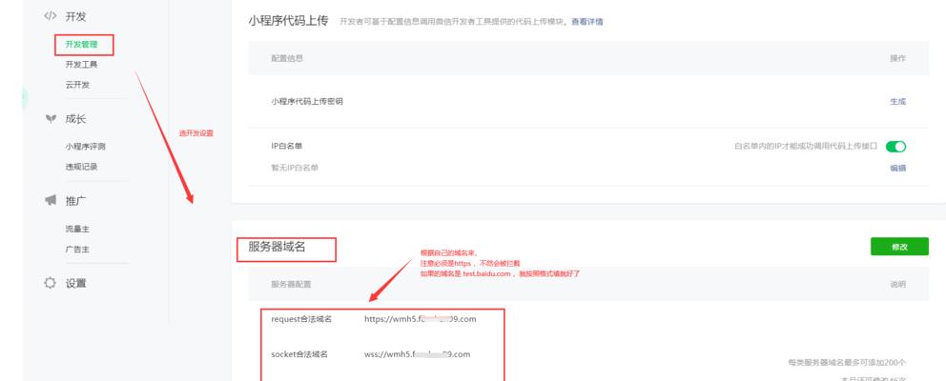This screenshot has width=946, height=381.
Task: Open 设置 via gear icon
Action: click(51, 283)
